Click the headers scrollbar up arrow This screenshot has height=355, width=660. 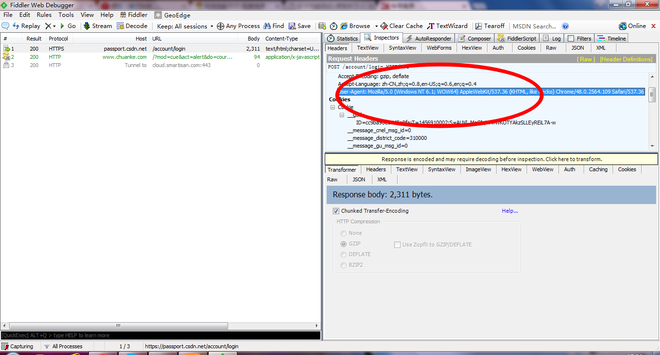click(652, 77)
